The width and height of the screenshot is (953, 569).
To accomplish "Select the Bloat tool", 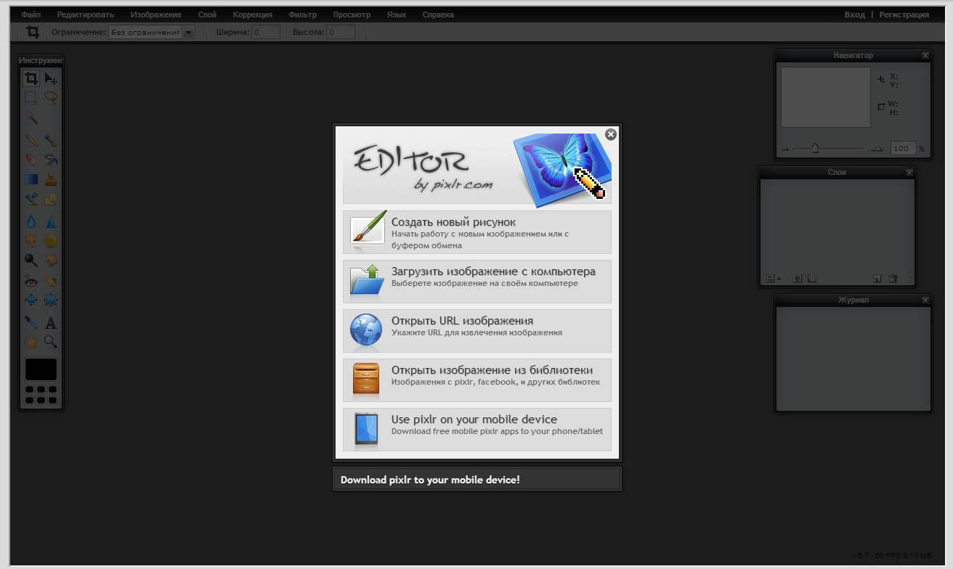I will [31, 299].
